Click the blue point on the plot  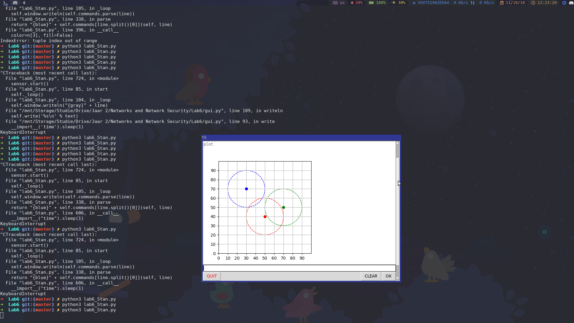(x=246, y=189)
